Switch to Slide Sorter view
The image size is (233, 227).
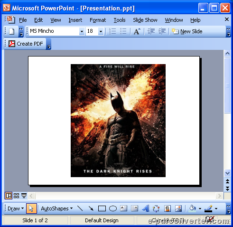click(16, 196)
